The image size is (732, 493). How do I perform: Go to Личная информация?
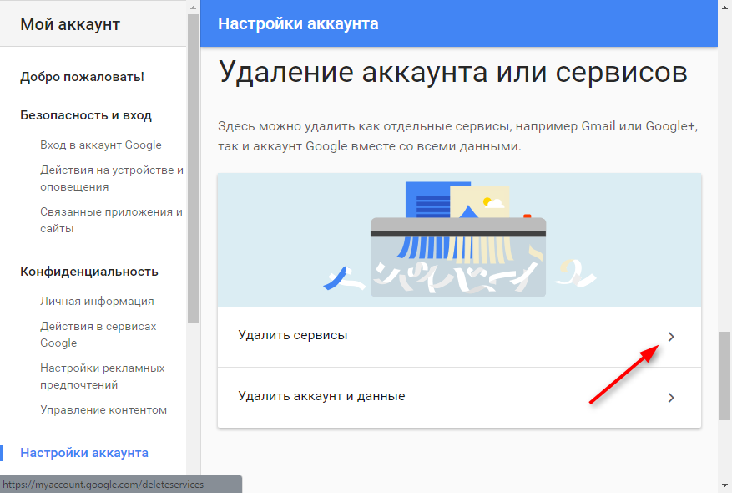(x=97, y=302)
